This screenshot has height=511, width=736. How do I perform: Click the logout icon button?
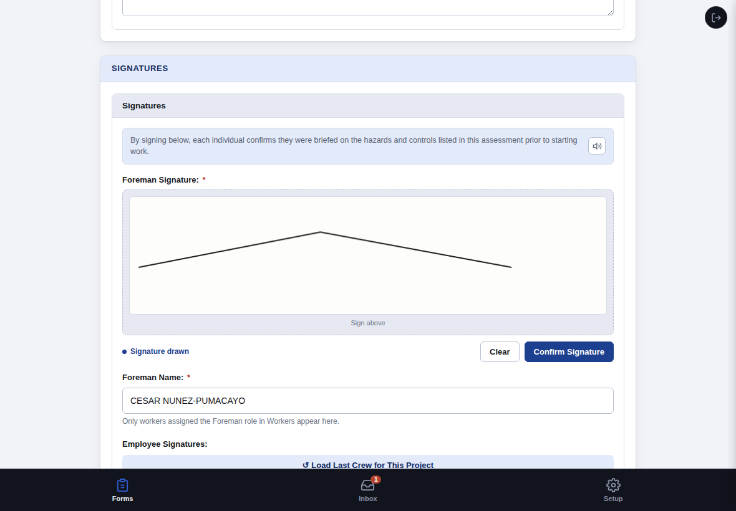(716, 17)
